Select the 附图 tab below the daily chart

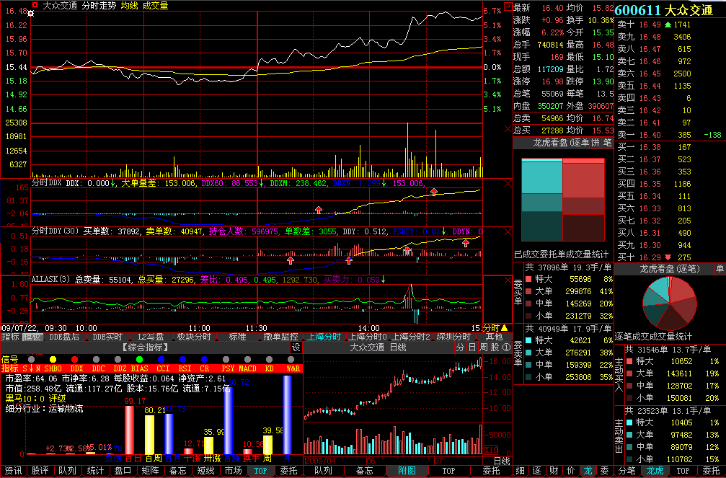point(407,471)
